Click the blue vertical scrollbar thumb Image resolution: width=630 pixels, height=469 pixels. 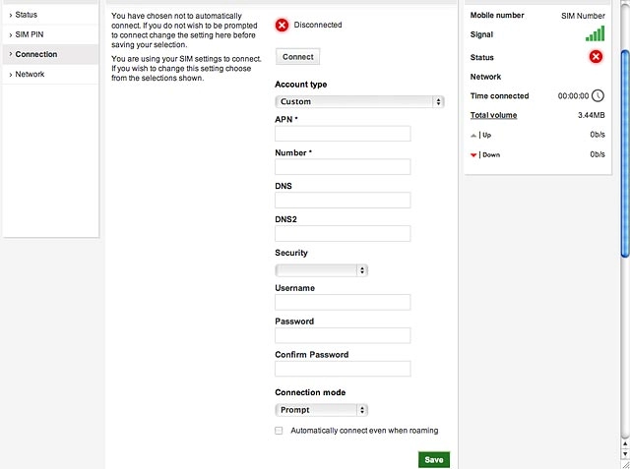coord(625,153)
